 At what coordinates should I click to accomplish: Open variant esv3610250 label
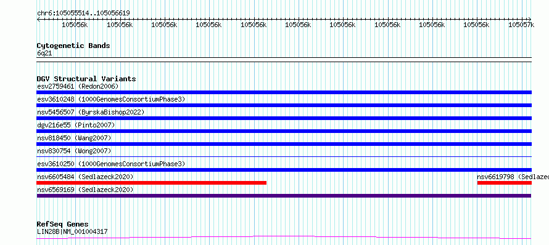click(x=110, y=164)
